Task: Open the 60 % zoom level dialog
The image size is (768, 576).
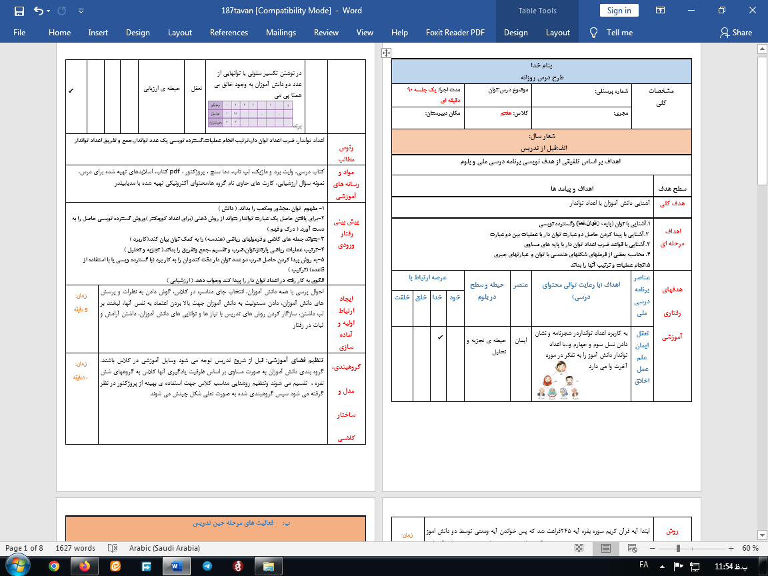Action: click(750, 548)
